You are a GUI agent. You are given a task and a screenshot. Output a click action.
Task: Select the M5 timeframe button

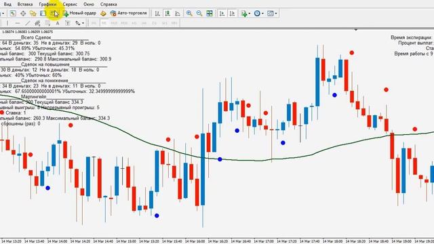(104, 23)
